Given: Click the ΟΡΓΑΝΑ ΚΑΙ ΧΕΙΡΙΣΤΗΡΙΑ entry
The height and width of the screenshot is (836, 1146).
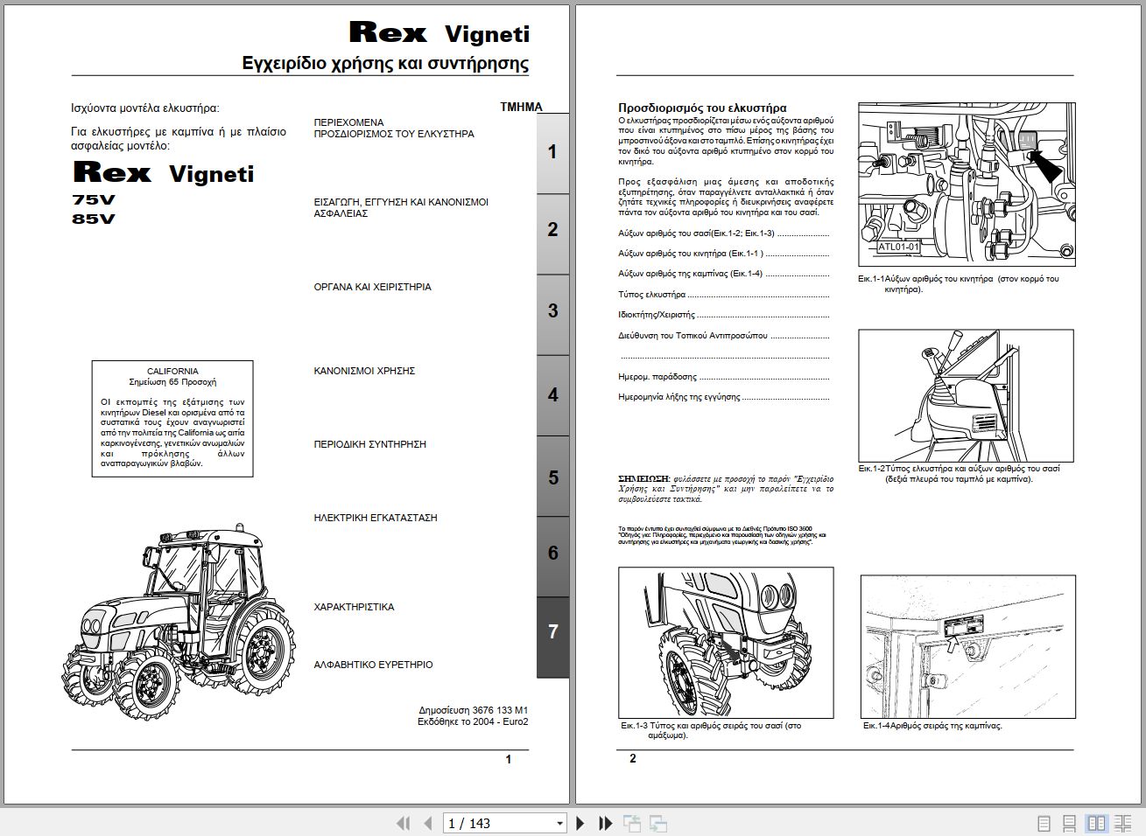Looking at the screenshot, I should pyautogui.click(x=372, y=287).
